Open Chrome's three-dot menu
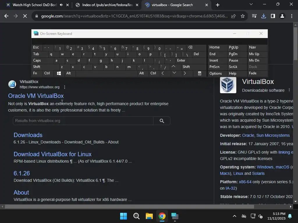Screen dimensions: 298x223 pyautogui.click(x=292, y=16)
